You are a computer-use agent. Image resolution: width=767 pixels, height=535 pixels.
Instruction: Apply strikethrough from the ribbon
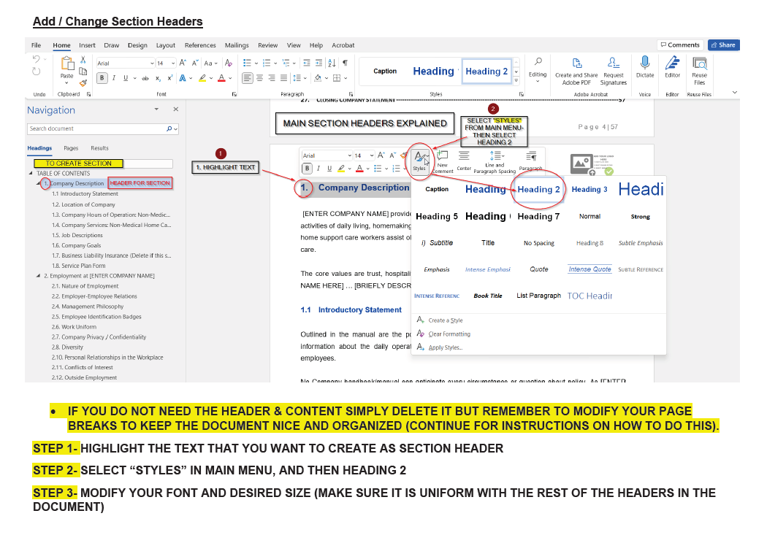click(x=145, y=78)
